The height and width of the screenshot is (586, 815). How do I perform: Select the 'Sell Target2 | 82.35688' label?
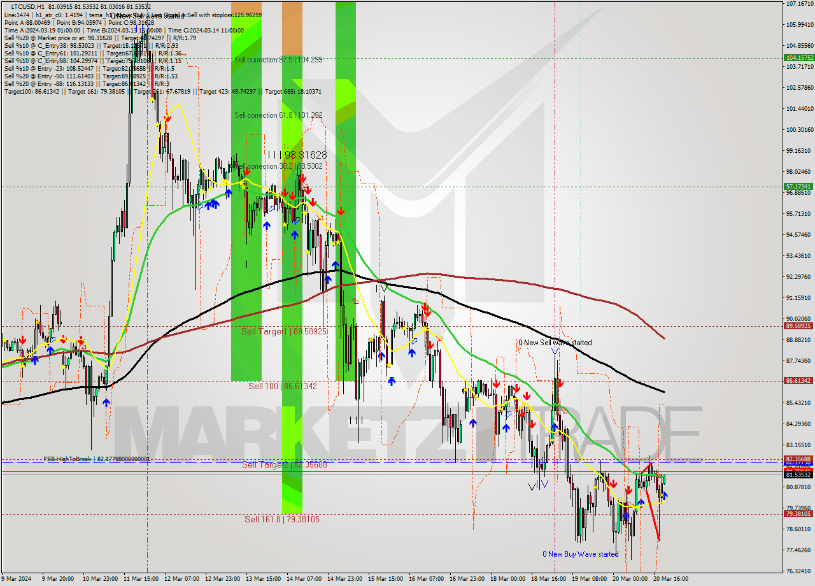point(285,465)
